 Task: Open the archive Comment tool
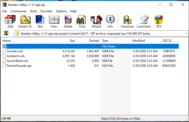tap(144, 21)
